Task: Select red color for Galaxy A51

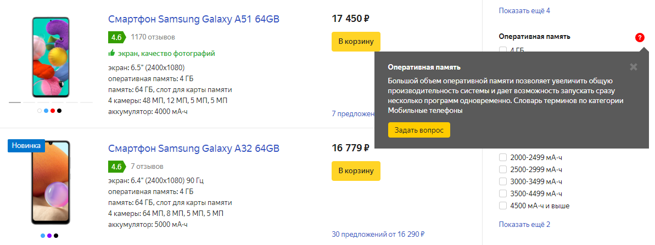Action: pos(53,111)
